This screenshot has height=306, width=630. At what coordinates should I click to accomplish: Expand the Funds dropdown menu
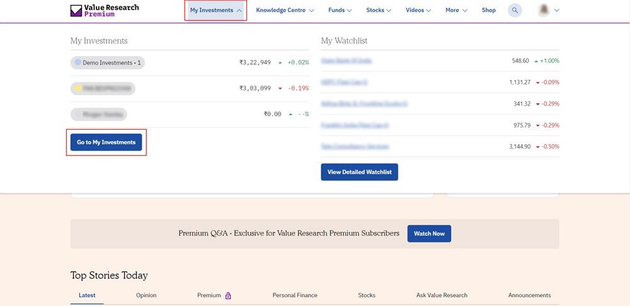coord(340,10)
